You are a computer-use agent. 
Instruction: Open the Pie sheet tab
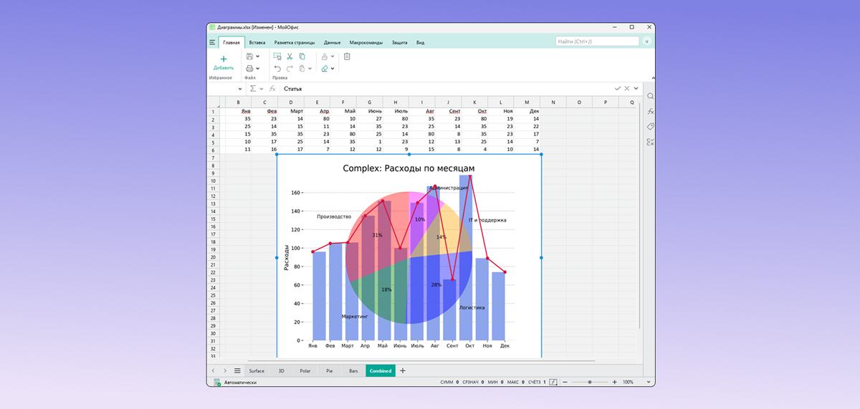(x=329, y=371)
